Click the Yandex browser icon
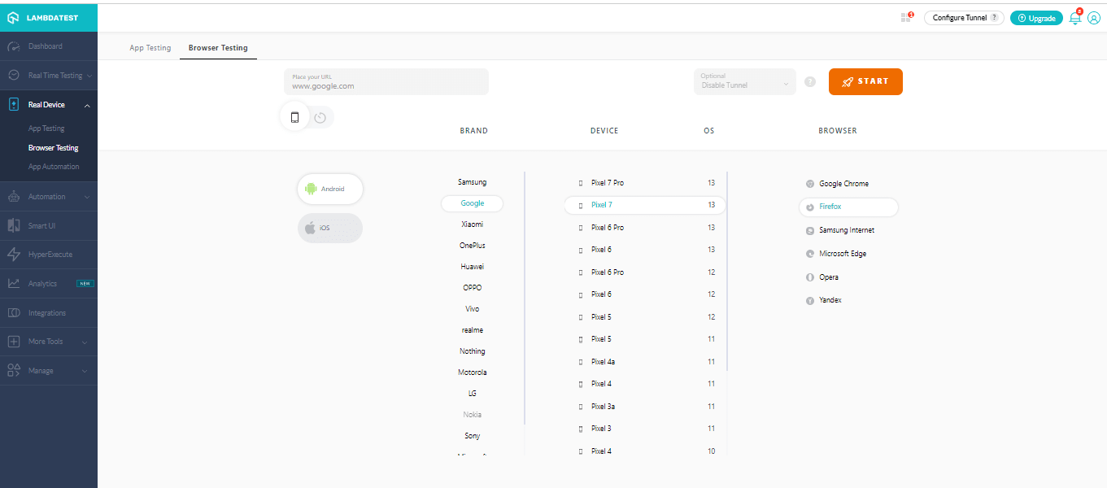 (810, 300)
